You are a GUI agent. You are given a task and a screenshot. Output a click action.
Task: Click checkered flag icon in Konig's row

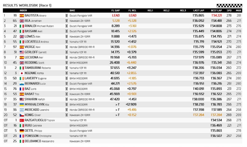(67, 115)
